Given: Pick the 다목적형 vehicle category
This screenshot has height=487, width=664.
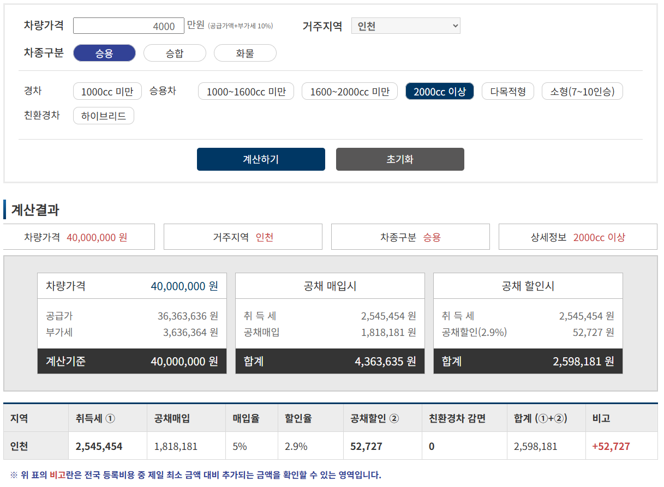Looking at the screenshot, I should point(507,91).
